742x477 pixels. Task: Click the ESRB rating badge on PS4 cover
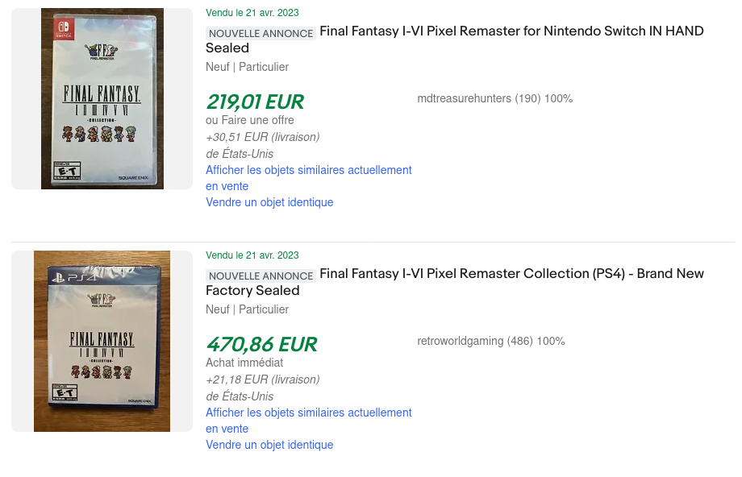[x=61, y=396]
